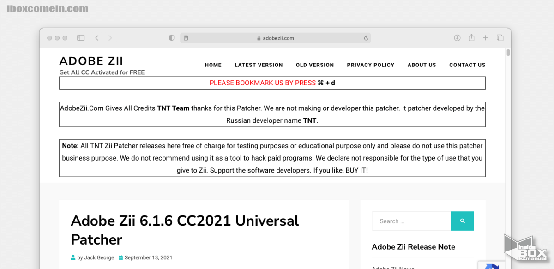Click the 'Get All CC Activated for FREE' tagline
This screenshot has width=554, height=269.
pos(102,72)
